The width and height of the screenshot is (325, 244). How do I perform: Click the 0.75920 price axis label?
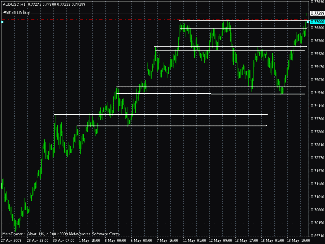pos(317,54)
